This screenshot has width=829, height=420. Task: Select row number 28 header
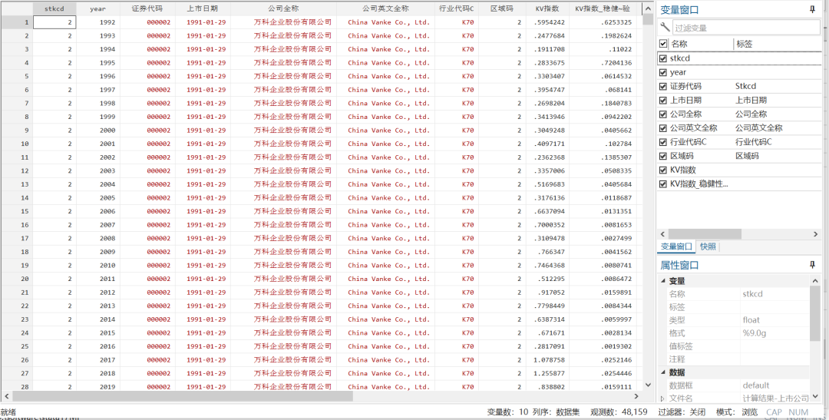click(x=16, y=387)
